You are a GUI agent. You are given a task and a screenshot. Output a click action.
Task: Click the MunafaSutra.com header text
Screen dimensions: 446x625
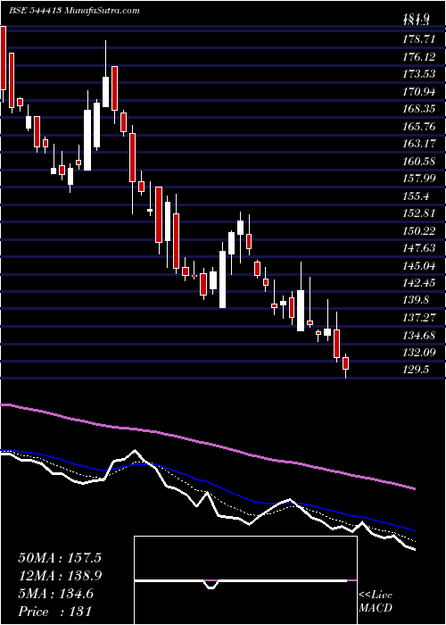pyautogui.click(x=102, y=11)
